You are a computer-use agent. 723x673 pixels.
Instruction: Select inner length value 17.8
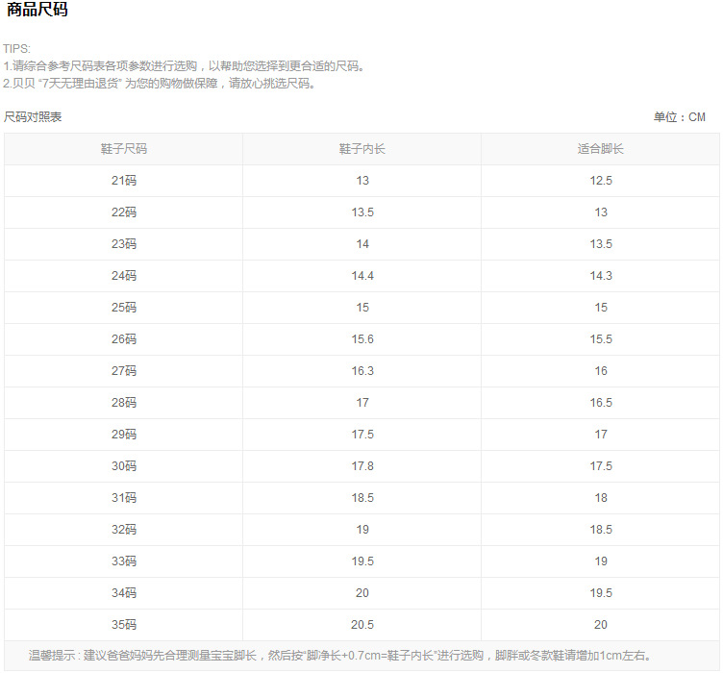(362, 466)
